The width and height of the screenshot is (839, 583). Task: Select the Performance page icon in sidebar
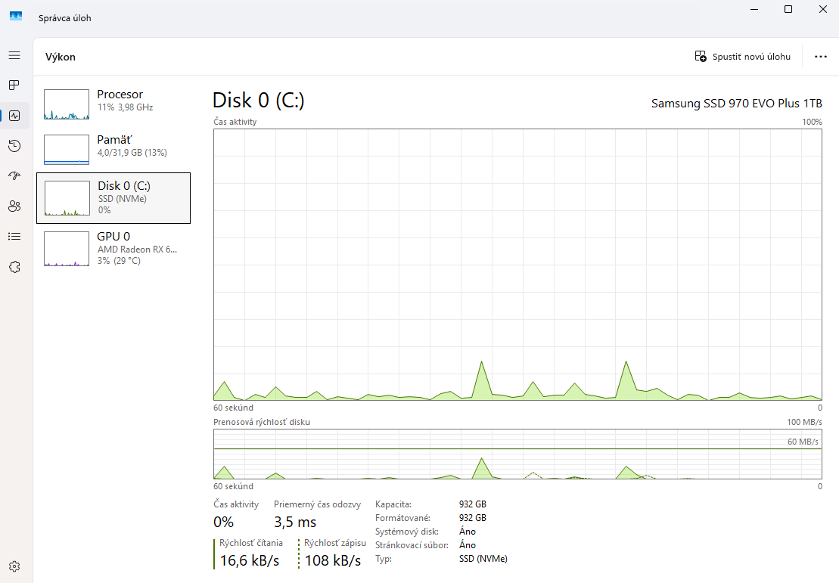(x=14, y=116)
